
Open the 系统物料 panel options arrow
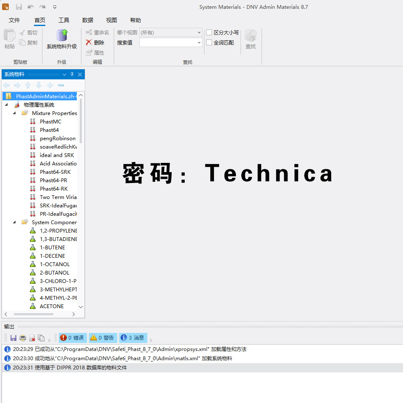coord(64,75)
